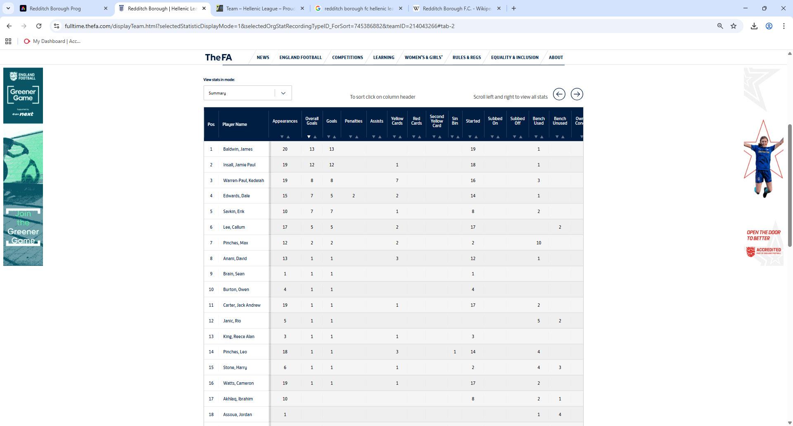
Task: Open the ENGLAND FOOTBALL menu
Action: 301,57
